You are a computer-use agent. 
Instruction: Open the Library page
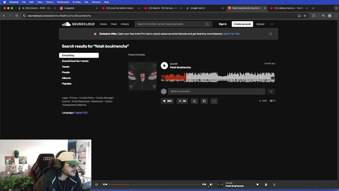[125, 24]
